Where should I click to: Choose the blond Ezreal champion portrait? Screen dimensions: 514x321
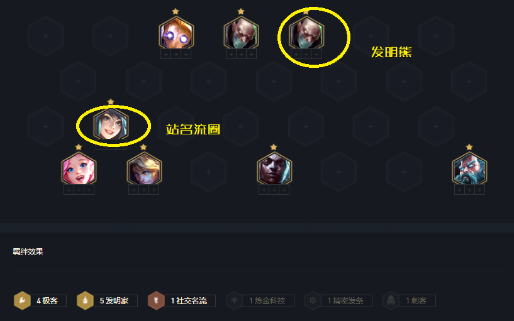coord(144,170)
